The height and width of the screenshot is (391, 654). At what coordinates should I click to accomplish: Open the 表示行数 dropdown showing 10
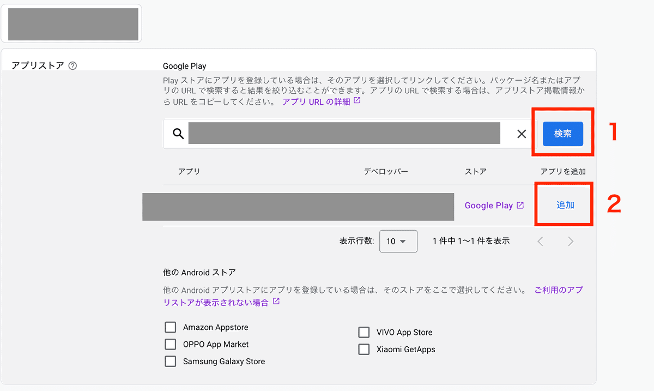(x=398, y=241)
